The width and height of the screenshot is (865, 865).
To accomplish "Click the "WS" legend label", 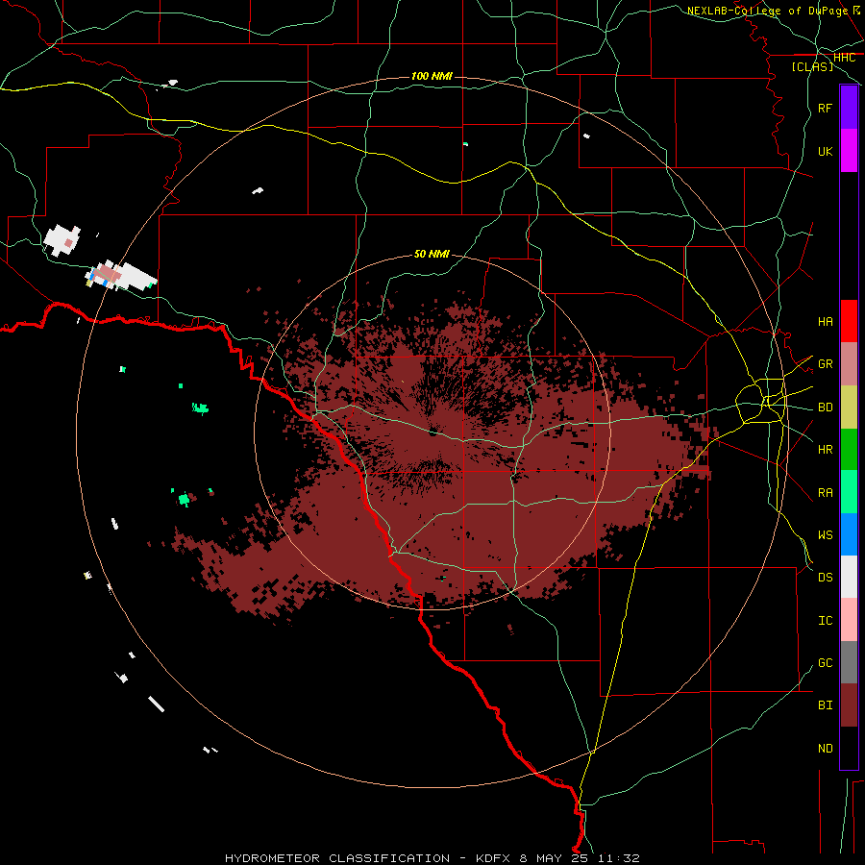I will [x=825, y=534].
